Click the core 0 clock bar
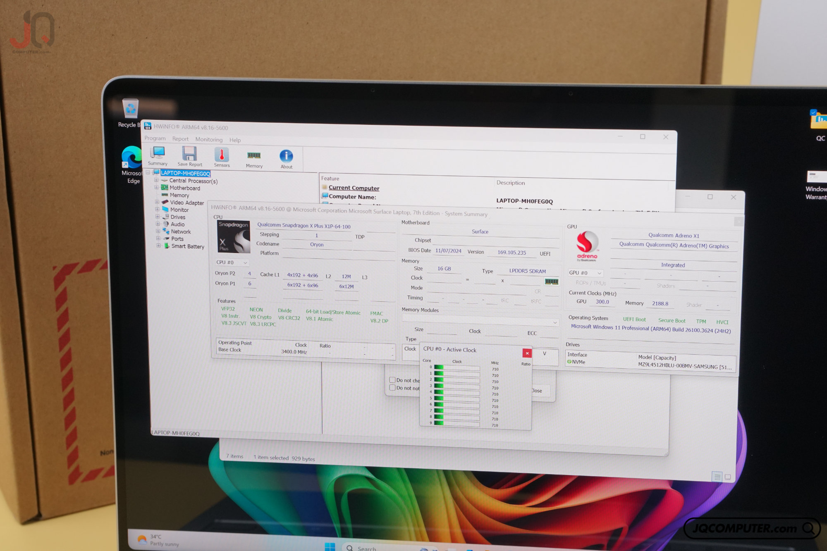 click(x=457, y=367)
